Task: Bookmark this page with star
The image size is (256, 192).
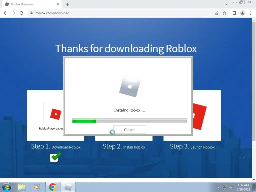Action: pyautogui.click(x=224, y=13)
